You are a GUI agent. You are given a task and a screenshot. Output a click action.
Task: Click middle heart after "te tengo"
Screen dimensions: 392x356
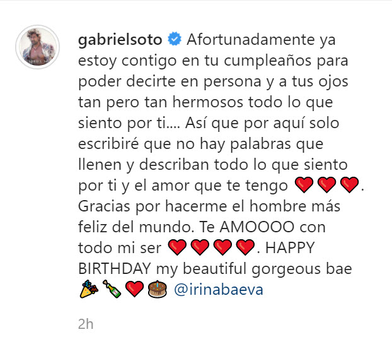pyautogui.click(x=326, y=185)
